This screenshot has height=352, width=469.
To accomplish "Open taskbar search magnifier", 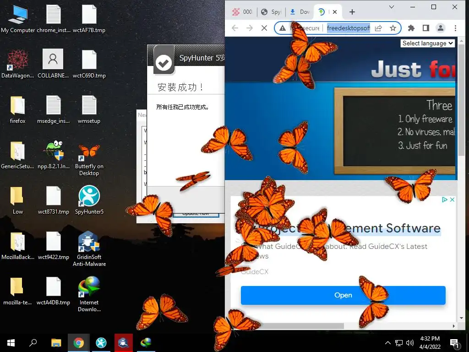I will 33,342.
